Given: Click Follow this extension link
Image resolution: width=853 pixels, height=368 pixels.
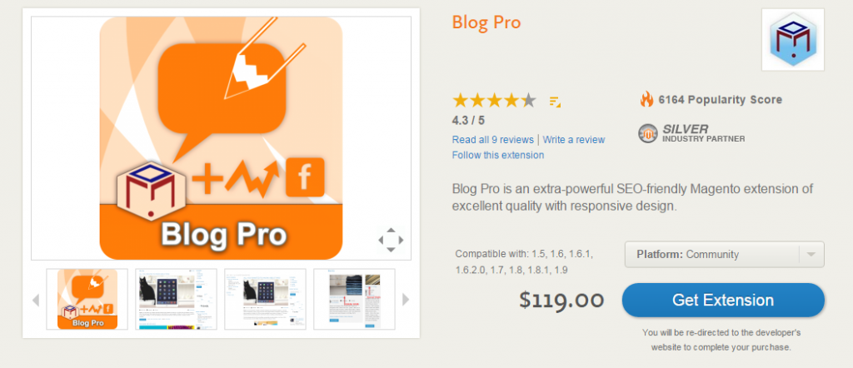Looking at the screenshot, I should (x=498, y=155).
